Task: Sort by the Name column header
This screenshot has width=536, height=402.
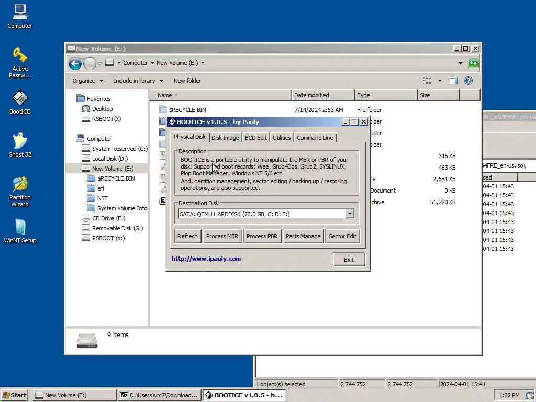Action: tap(221, 95)
